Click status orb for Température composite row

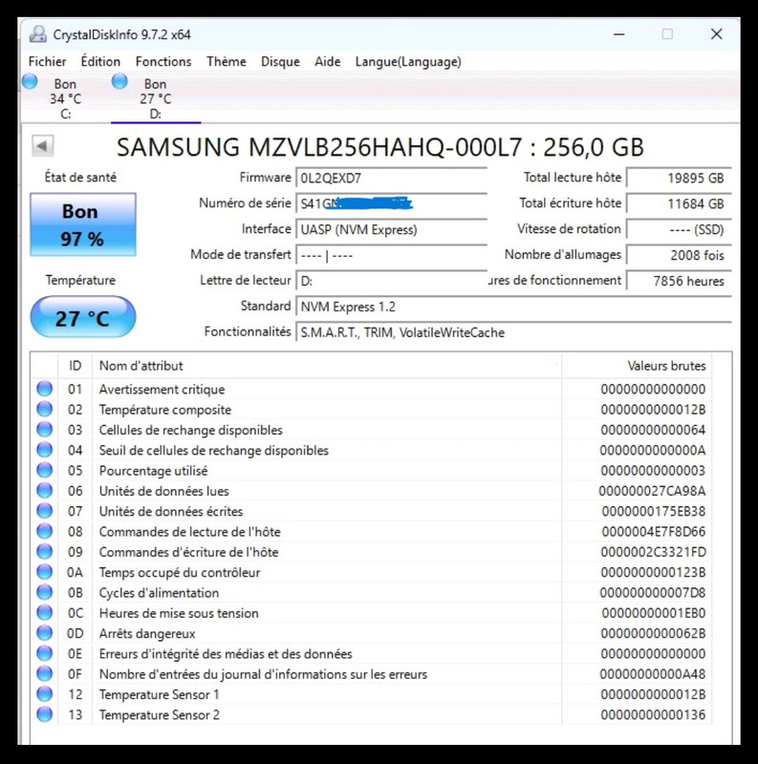coord(44,410)
